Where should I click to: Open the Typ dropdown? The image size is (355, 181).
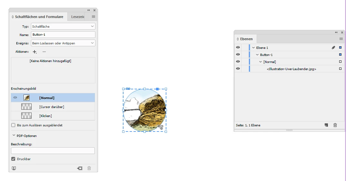pos(63,26)
